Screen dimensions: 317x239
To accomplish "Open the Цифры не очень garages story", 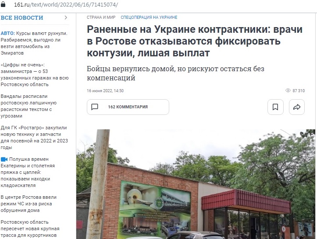I will click(35, 75).
